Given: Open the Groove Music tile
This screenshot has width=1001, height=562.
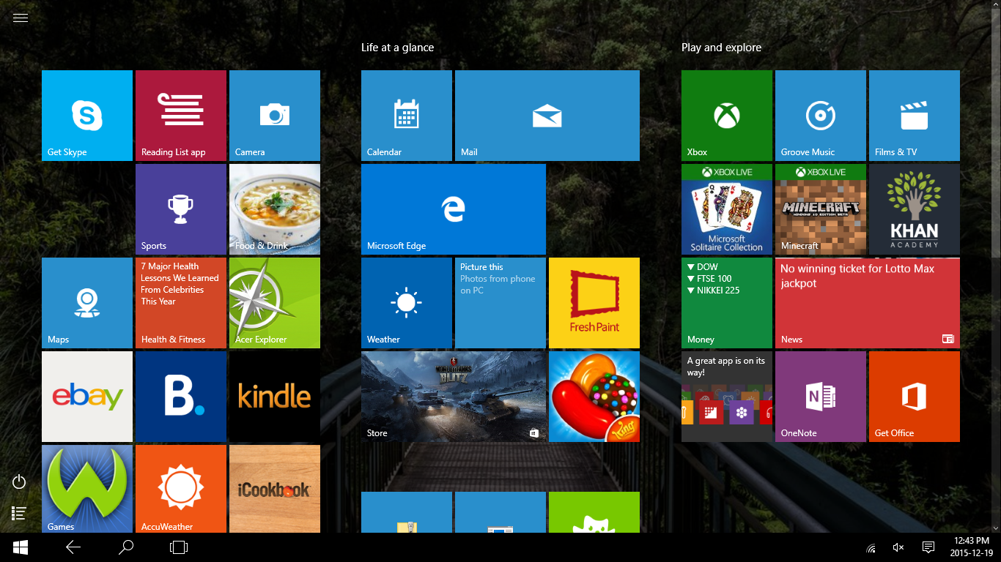Looking at the screenshot, I should coord(821,116).
